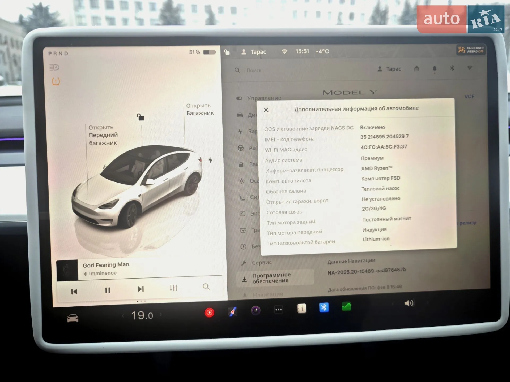Skip to the next track
510x382 pixels.
coord(141,289)
